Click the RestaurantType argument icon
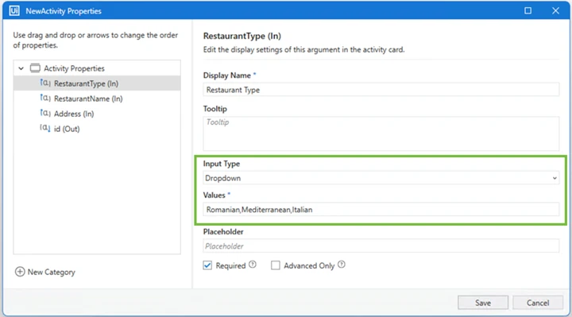Viewport: 572px width, 317px height. click(x=44, y=83)
